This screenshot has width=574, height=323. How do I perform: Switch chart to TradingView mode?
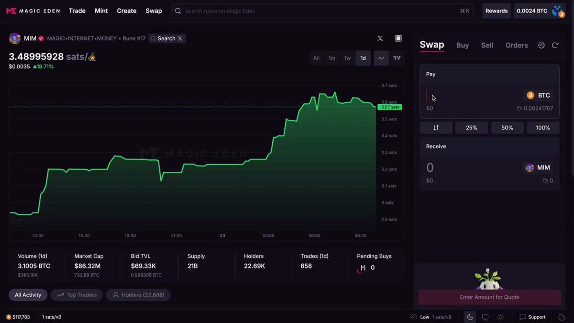pyautogui.click(x=397, y=58)
